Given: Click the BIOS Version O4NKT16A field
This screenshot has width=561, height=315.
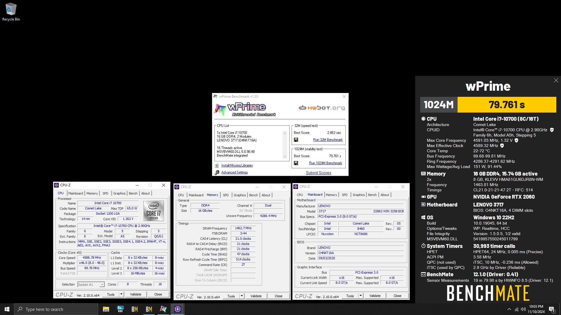Looking at the screenshot, I should click(x=361, y=253).
